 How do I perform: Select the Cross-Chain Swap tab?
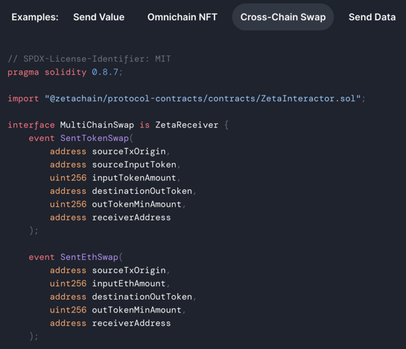coord(283,17)
